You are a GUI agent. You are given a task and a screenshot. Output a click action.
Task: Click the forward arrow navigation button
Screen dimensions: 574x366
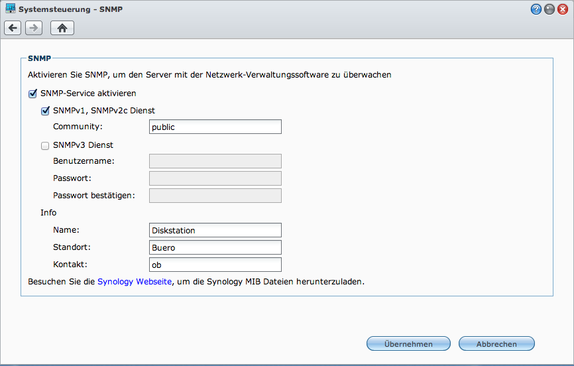coord(34,28)
